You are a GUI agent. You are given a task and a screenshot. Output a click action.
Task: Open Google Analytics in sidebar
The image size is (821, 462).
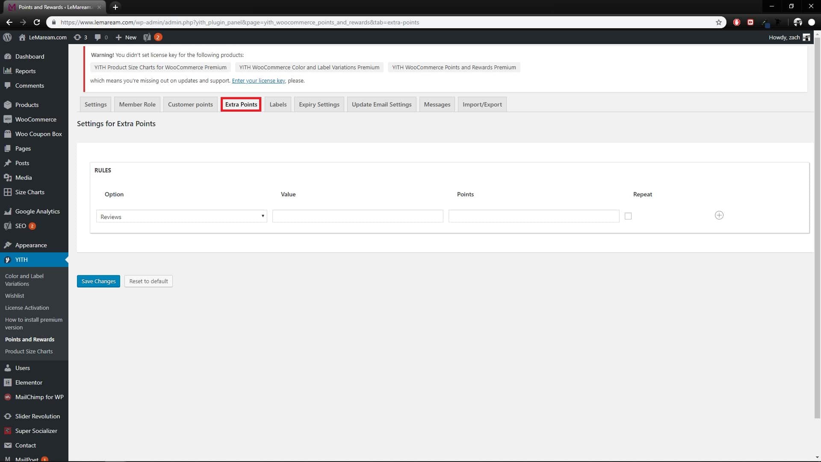click(34, 211)
